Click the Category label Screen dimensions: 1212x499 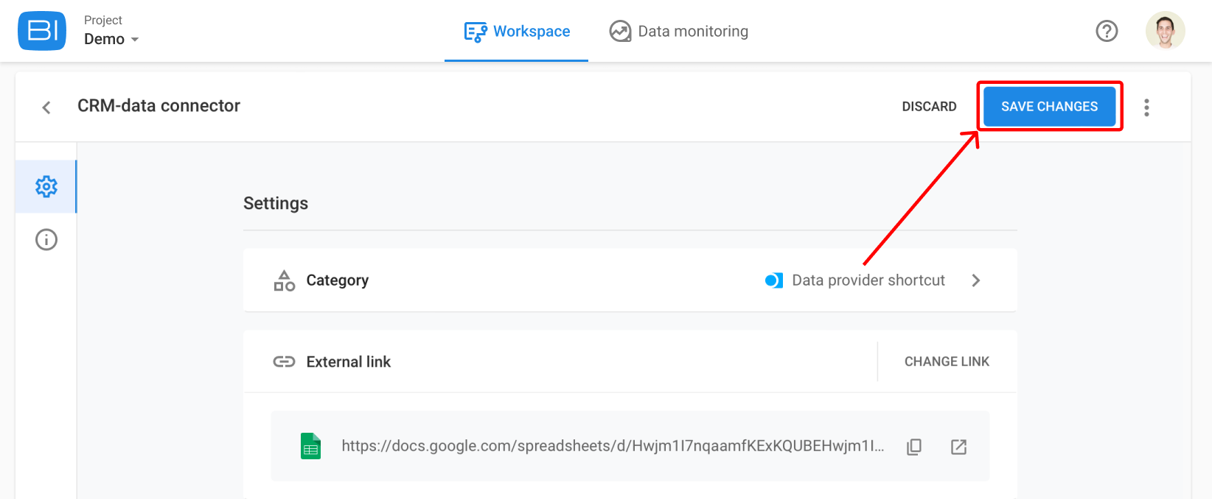tap(338, 280)
